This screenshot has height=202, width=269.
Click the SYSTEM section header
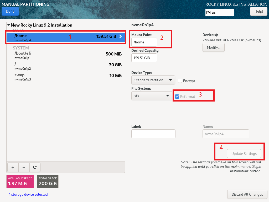tap(21, 48)
